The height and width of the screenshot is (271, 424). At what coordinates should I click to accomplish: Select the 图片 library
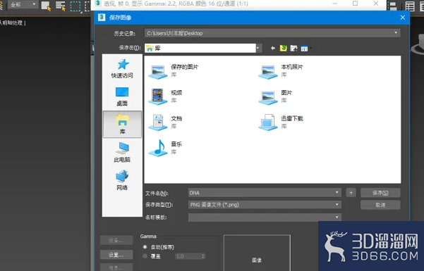click(x=275, y=96)
